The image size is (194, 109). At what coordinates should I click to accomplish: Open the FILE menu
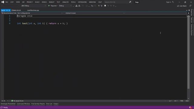[x=7, y=2]
